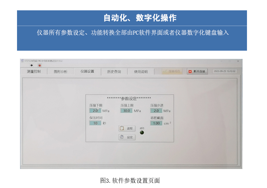Viewport: 267px width, 188px height.
Task: Open the 使用说明 tab
Action: tap(141, 71)
